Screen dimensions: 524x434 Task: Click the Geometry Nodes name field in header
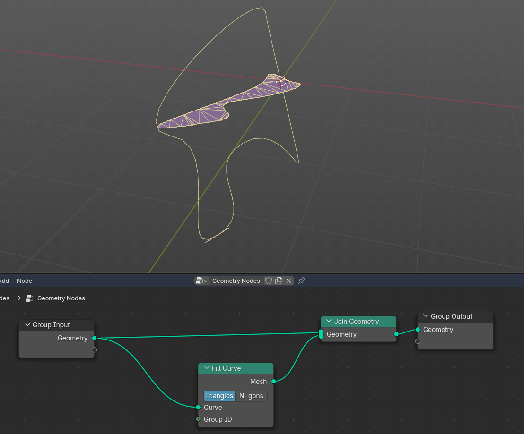click(x=236, y=281)
